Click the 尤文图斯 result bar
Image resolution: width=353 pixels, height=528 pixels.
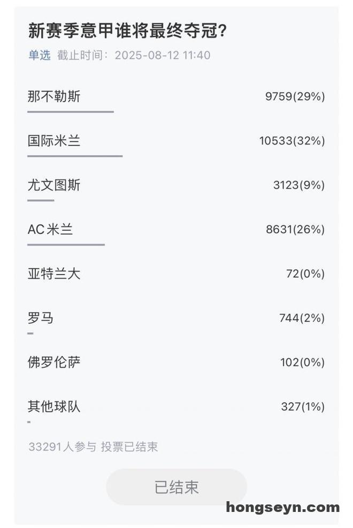click(x=41, y=200)
